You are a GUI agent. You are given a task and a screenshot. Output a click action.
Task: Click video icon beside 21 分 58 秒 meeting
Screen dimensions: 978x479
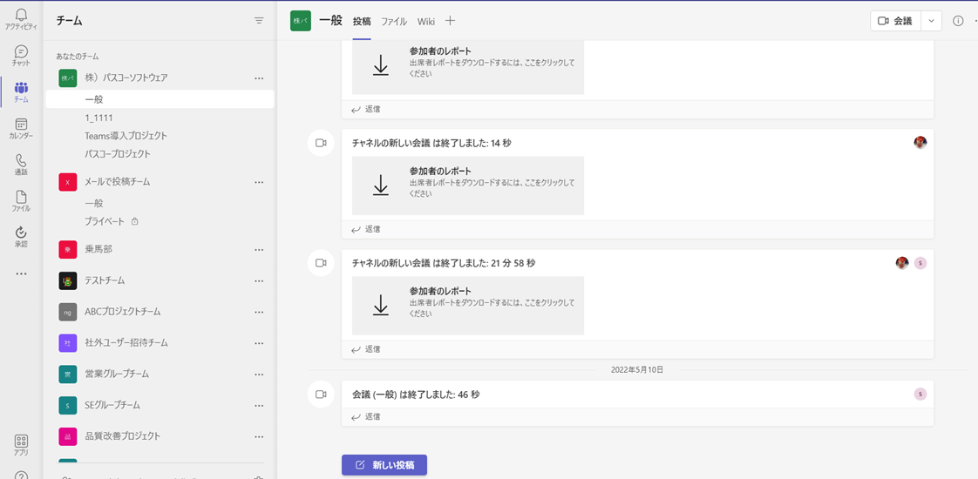322,263
